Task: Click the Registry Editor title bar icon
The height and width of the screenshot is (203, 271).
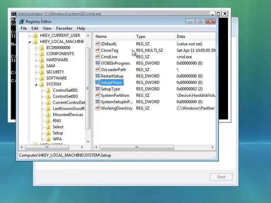Action: 22,22
